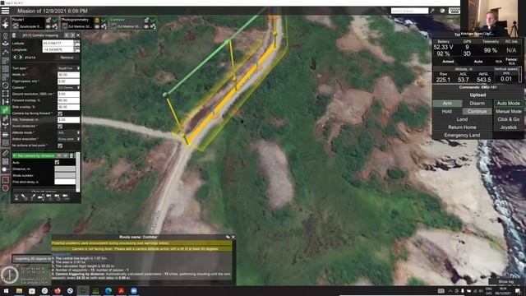526x296 pixels.
Task: Delete the Set camera by distance action
Action: click(72, 155)
